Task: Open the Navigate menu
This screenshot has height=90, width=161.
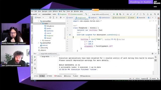Action: [45, 11]
